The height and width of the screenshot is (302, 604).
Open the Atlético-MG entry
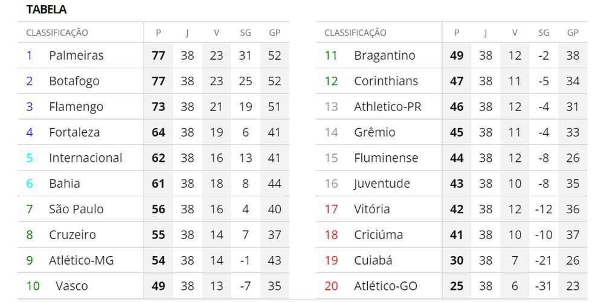pos(81,261)
